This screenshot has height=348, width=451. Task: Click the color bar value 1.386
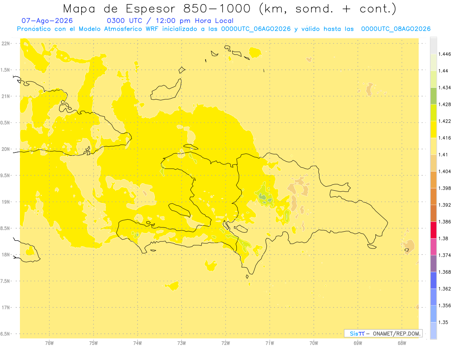tap(445, 221)
